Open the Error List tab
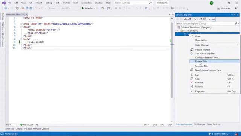Screen dimensions: 241x136 pyautogui.click(x=9, y=129)
